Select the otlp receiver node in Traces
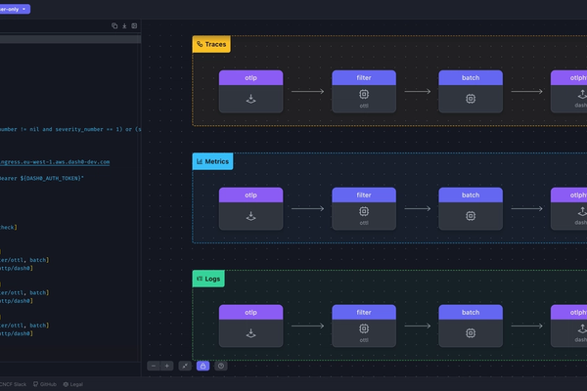 point(250,91)
